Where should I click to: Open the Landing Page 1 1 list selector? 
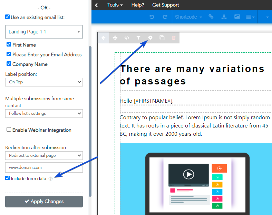click(44, 32)
